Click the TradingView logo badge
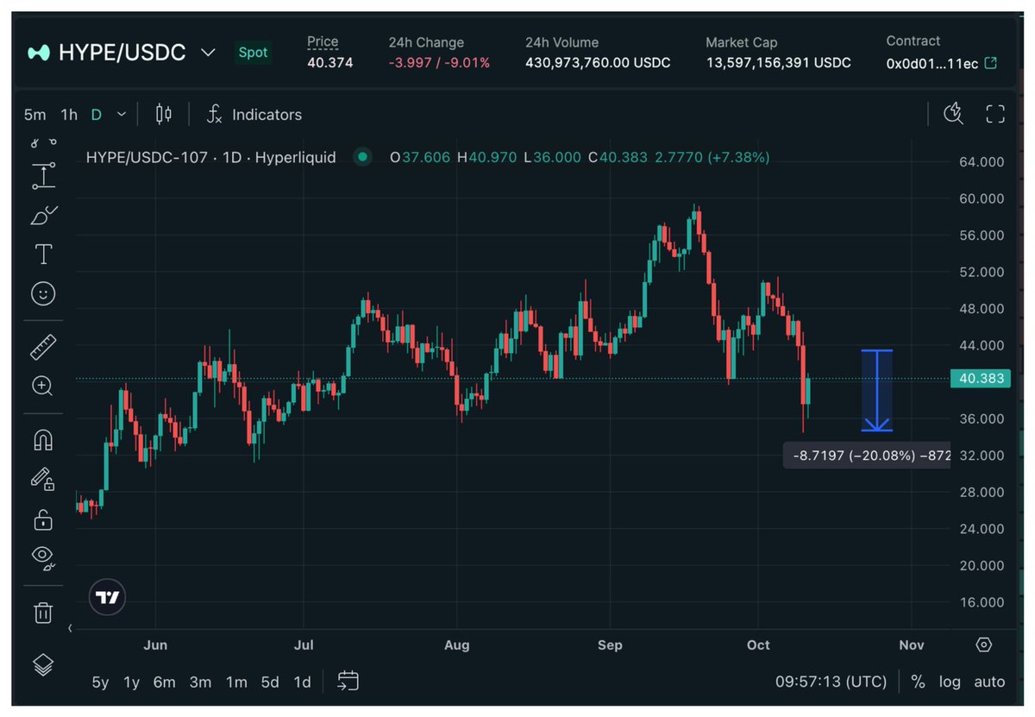Viewport: 1035px width, 717px height. pos(108,597)
